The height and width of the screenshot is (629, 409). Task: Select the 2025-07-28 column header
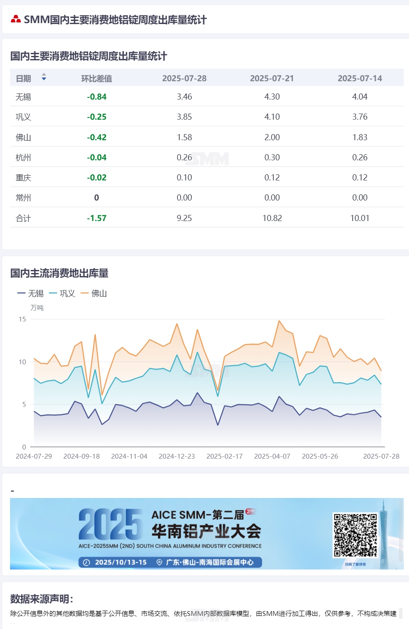184,79
